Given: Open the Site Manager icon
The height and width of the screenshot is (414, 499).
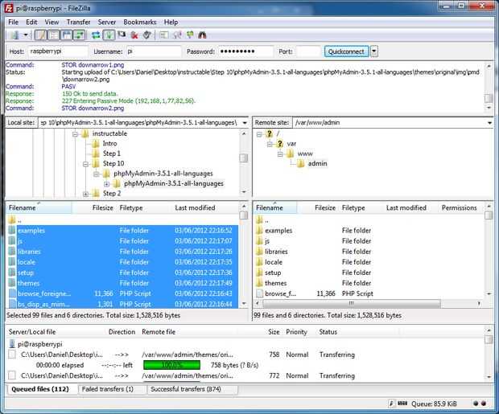Looking at the screenshot, I should pos(14,35).
